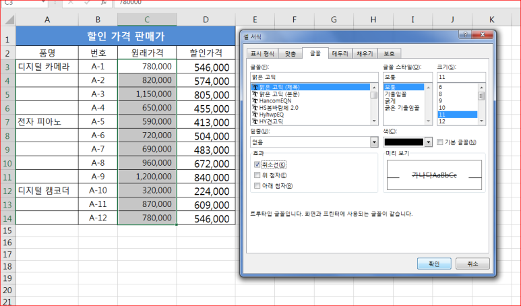Click the help question mark button in dialog

pyautogui.click(x=465, y=34)
